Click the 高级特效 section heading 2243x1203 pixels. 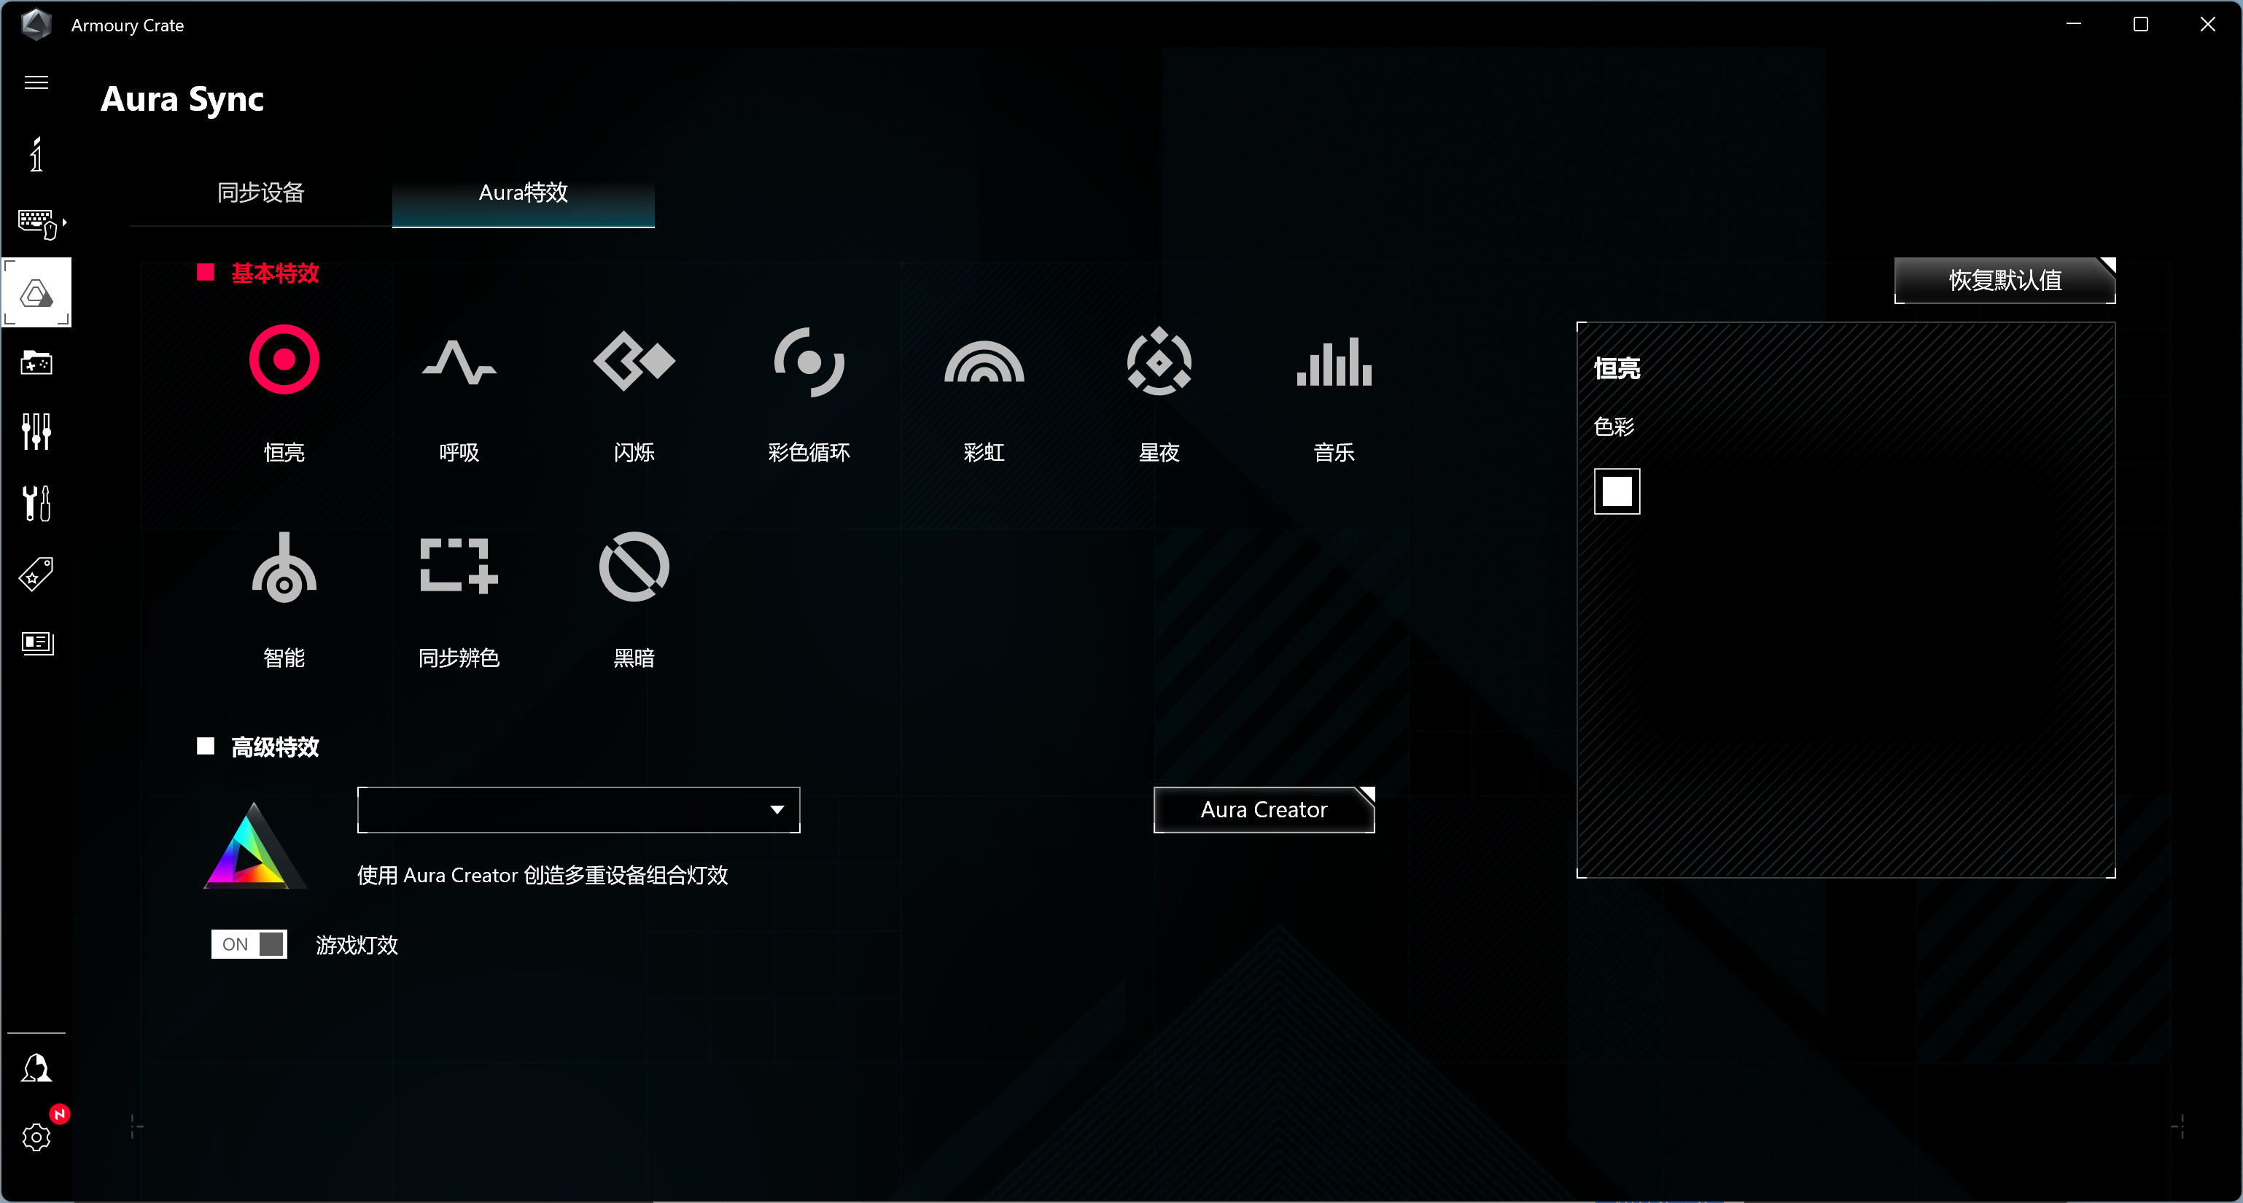(x=275, y=747)
